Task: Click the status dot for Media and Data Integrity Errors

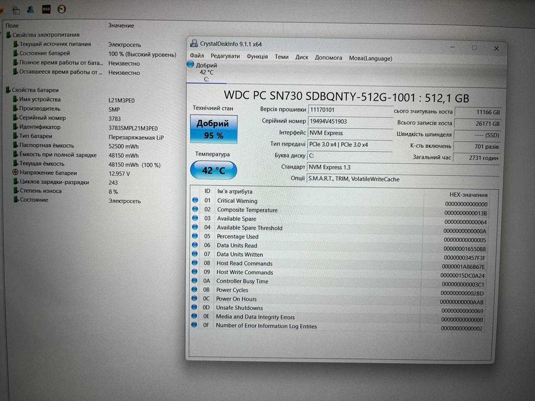Action: pos(194,316)
